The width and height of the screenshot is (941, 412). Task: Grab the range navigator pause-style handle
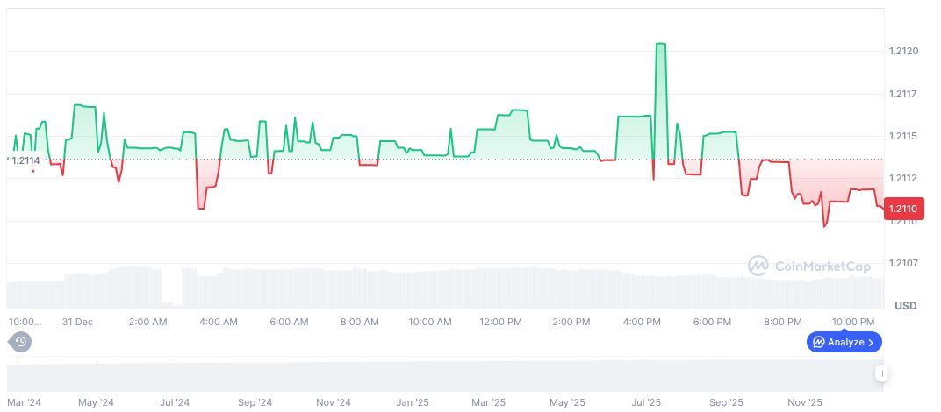click(881, 373)
